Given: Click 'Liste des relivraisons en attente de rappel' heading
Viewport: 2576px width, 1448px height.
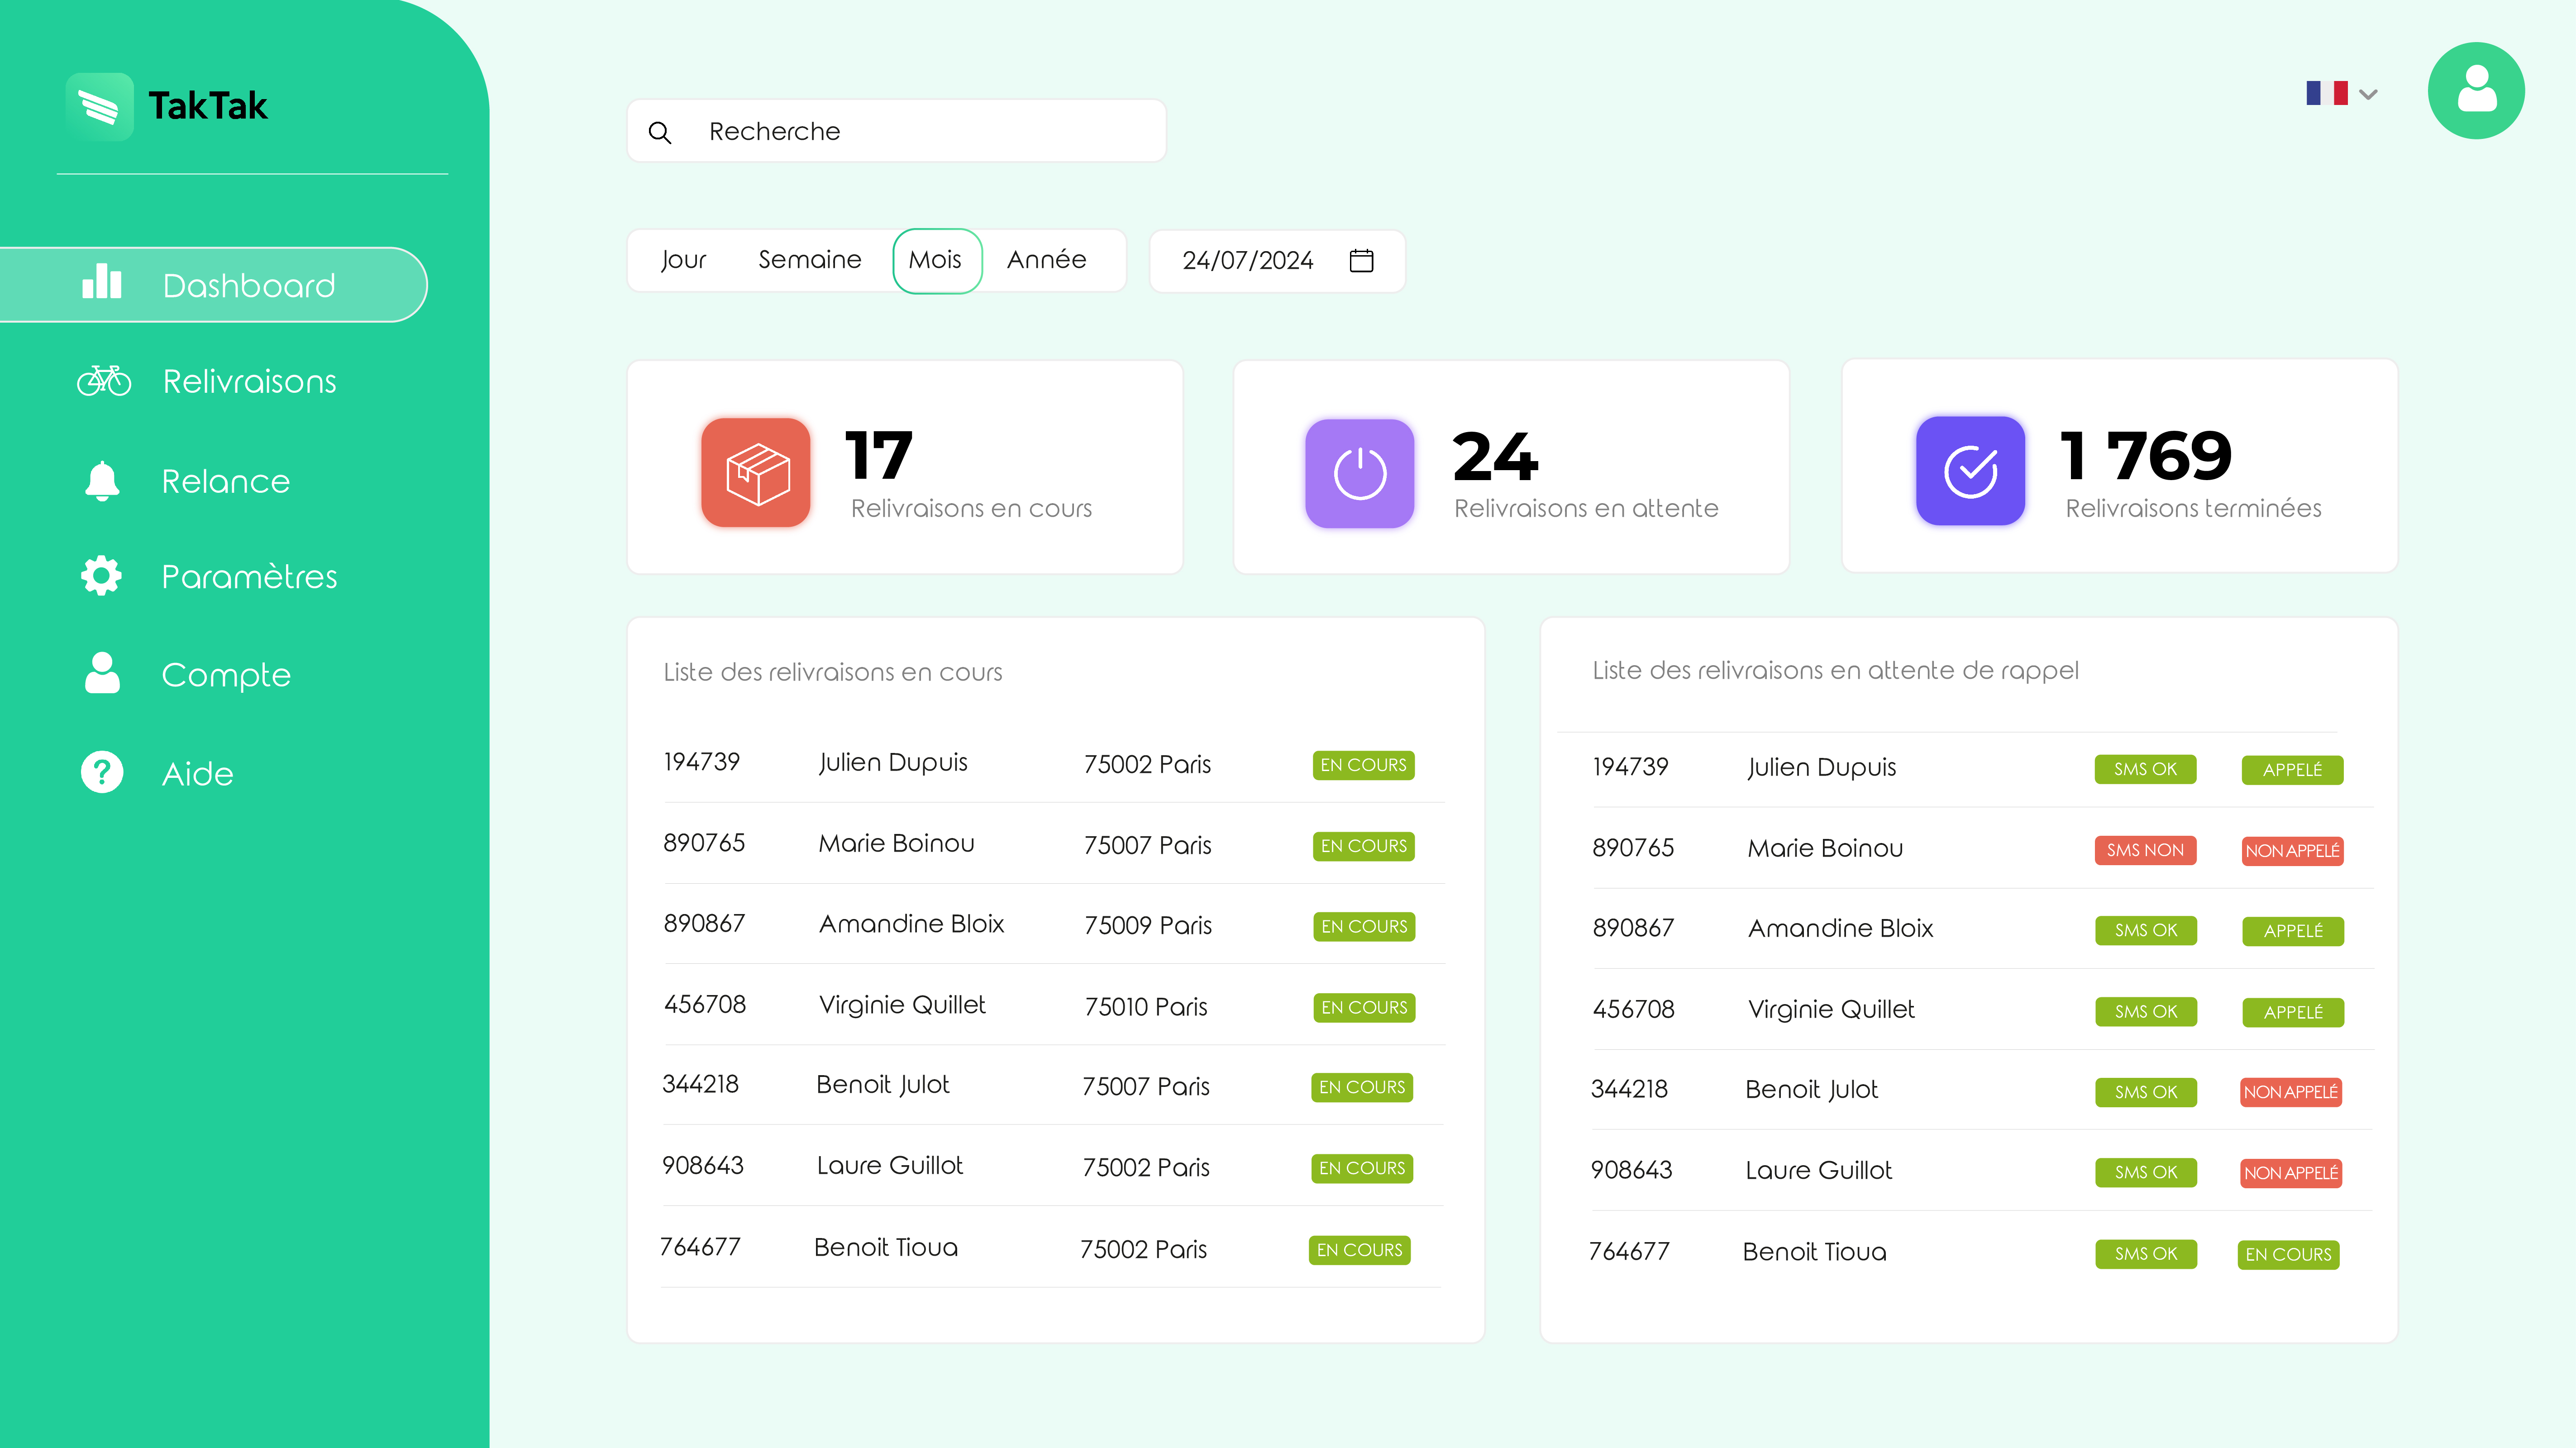Looking at the screenshot, I should point(1835,670).
